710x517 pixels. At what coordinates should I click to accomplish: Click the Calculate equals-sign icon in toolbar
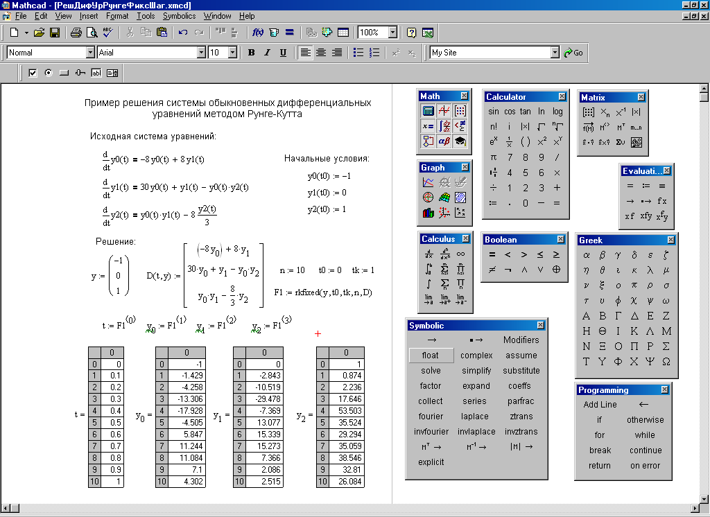click(x=289, y=33)
